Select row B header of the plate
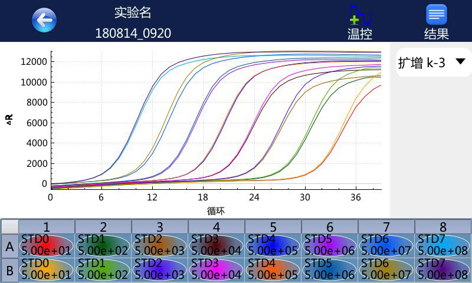 9,269
